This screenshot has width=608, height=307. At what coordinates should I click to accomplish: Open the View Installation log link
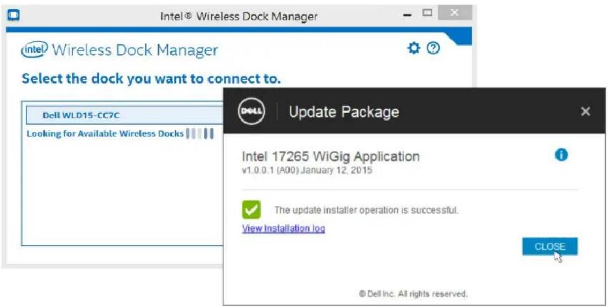284,228
